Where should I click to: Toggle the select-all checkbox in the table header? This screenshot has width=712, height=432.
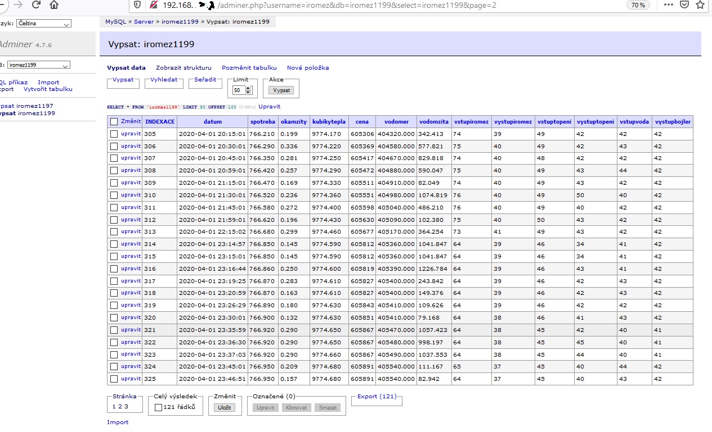(114, 121)
